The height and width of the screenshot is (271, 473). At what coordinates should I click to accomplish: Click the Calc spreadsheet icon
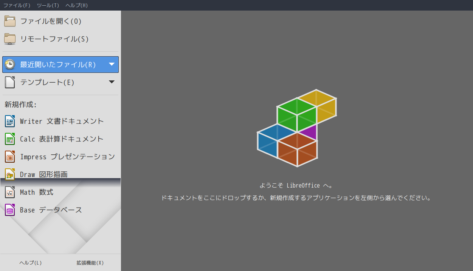coord(10,139)
